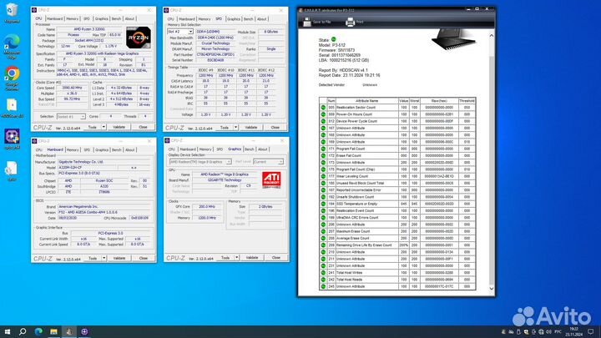Click Tools button in CPU-Z CPU tab window
601x338 pixels.
pyautogui.click(x=93, y=127)
